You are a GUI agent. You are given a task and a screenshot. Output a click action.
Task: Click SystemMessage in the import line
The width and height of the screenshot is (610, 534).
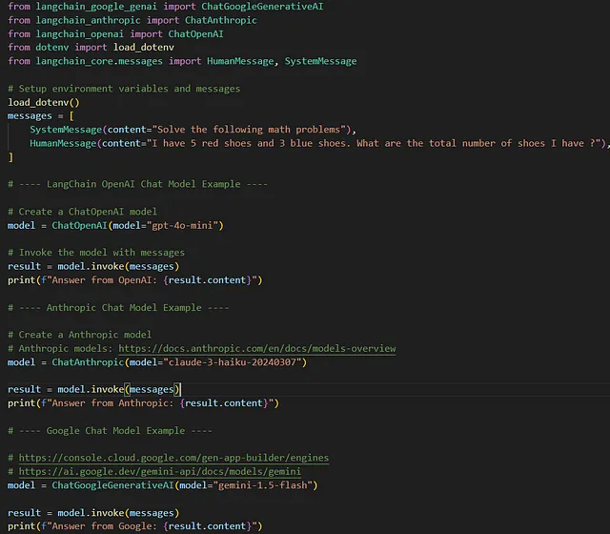click(320, 61)
